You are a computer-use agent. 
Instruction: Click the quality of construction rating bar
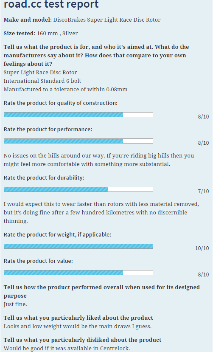pyautogui.click(x=78, y=115)
